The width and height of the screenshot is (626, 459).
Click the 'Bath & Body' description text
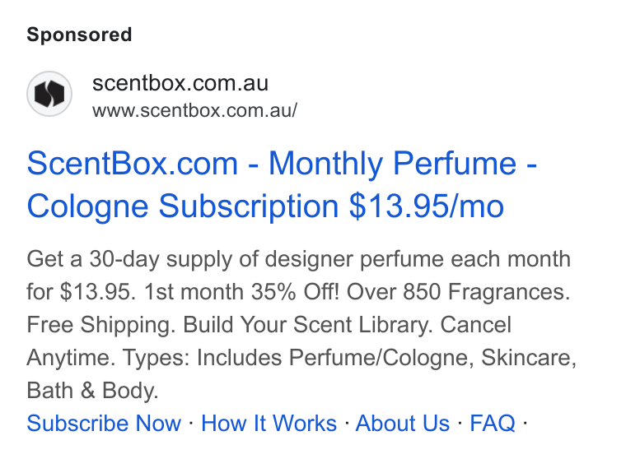92,390
